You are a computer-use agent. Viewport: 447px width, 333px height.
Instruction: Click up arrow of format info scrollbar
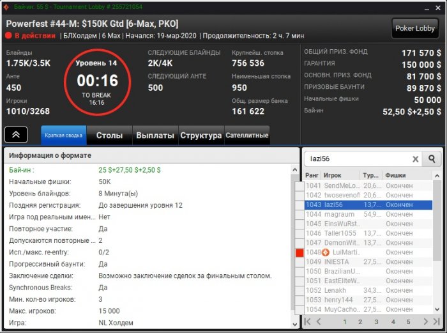pyautogui.click(x=295, y=170)
